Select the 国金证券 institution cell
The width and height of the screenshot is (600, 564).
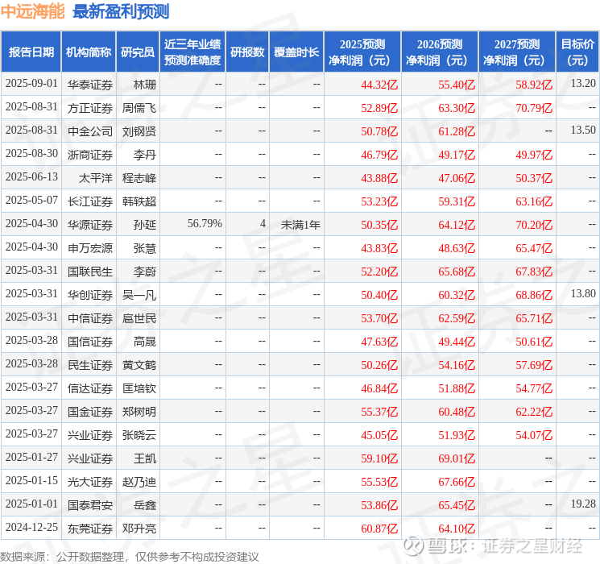[x=90, y=412]
